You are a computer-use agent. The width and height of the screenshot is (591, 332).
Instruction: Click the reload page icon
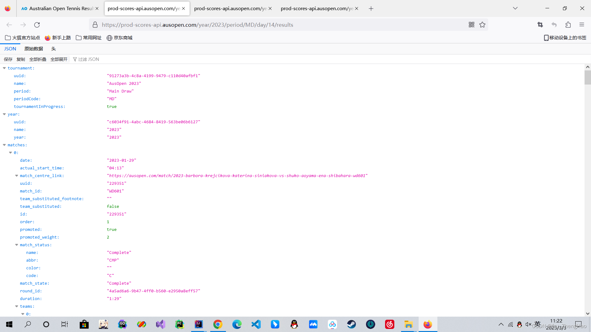point(37,25)
